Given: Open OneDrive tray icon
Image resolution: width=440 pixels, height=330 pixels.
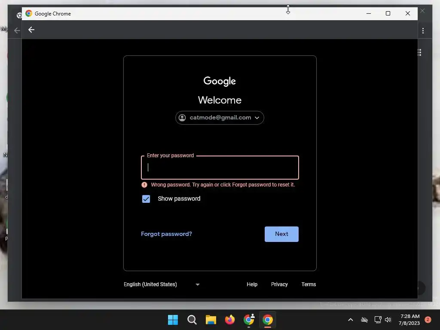Looking at the screenshot, I should pos(364,320).
